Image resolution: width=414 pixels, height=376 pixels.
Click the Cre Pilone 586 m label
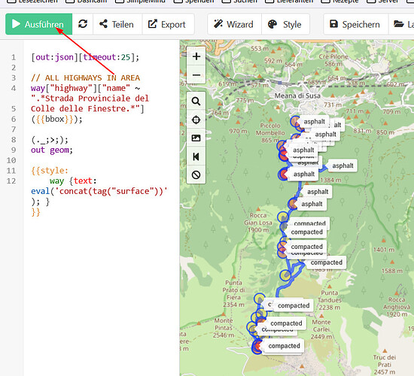(333, 60)
